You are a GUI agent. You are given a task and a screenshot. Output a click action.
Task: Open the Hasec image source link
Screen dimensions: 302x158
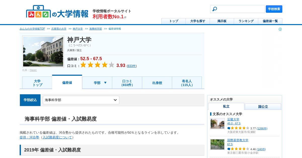[x=33, y=70]
